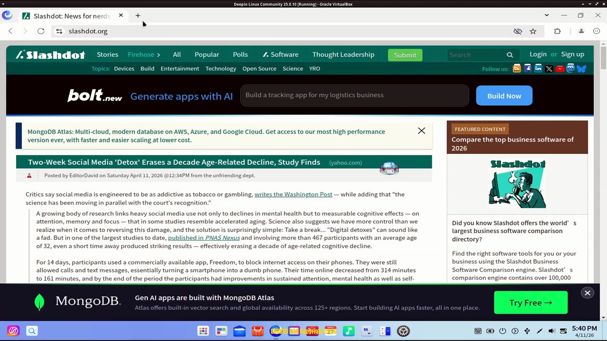
Task: Click the science topic icon beside the story title
Action: (389, 168)
